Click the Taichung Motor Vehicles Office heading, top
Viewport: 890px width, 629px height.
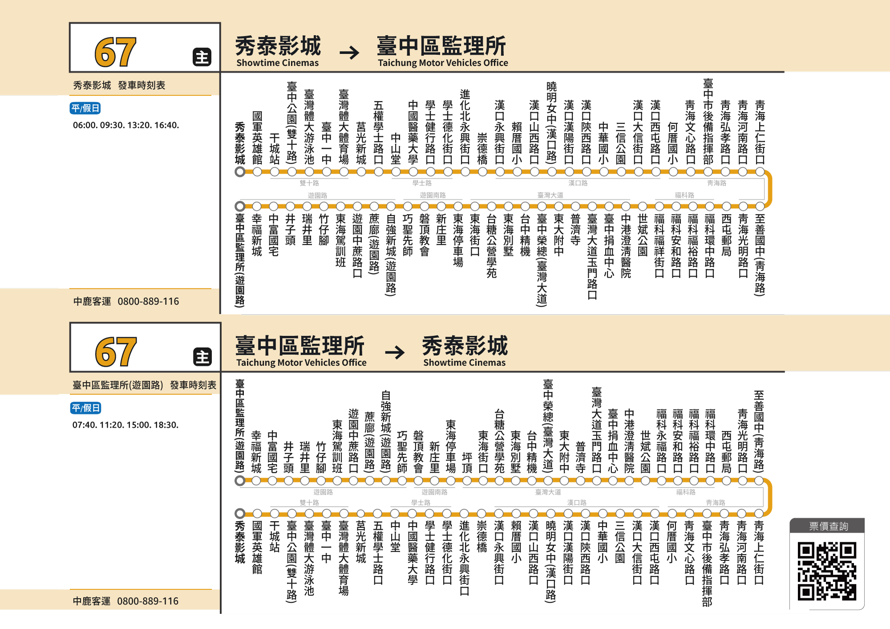pos(443,63)
